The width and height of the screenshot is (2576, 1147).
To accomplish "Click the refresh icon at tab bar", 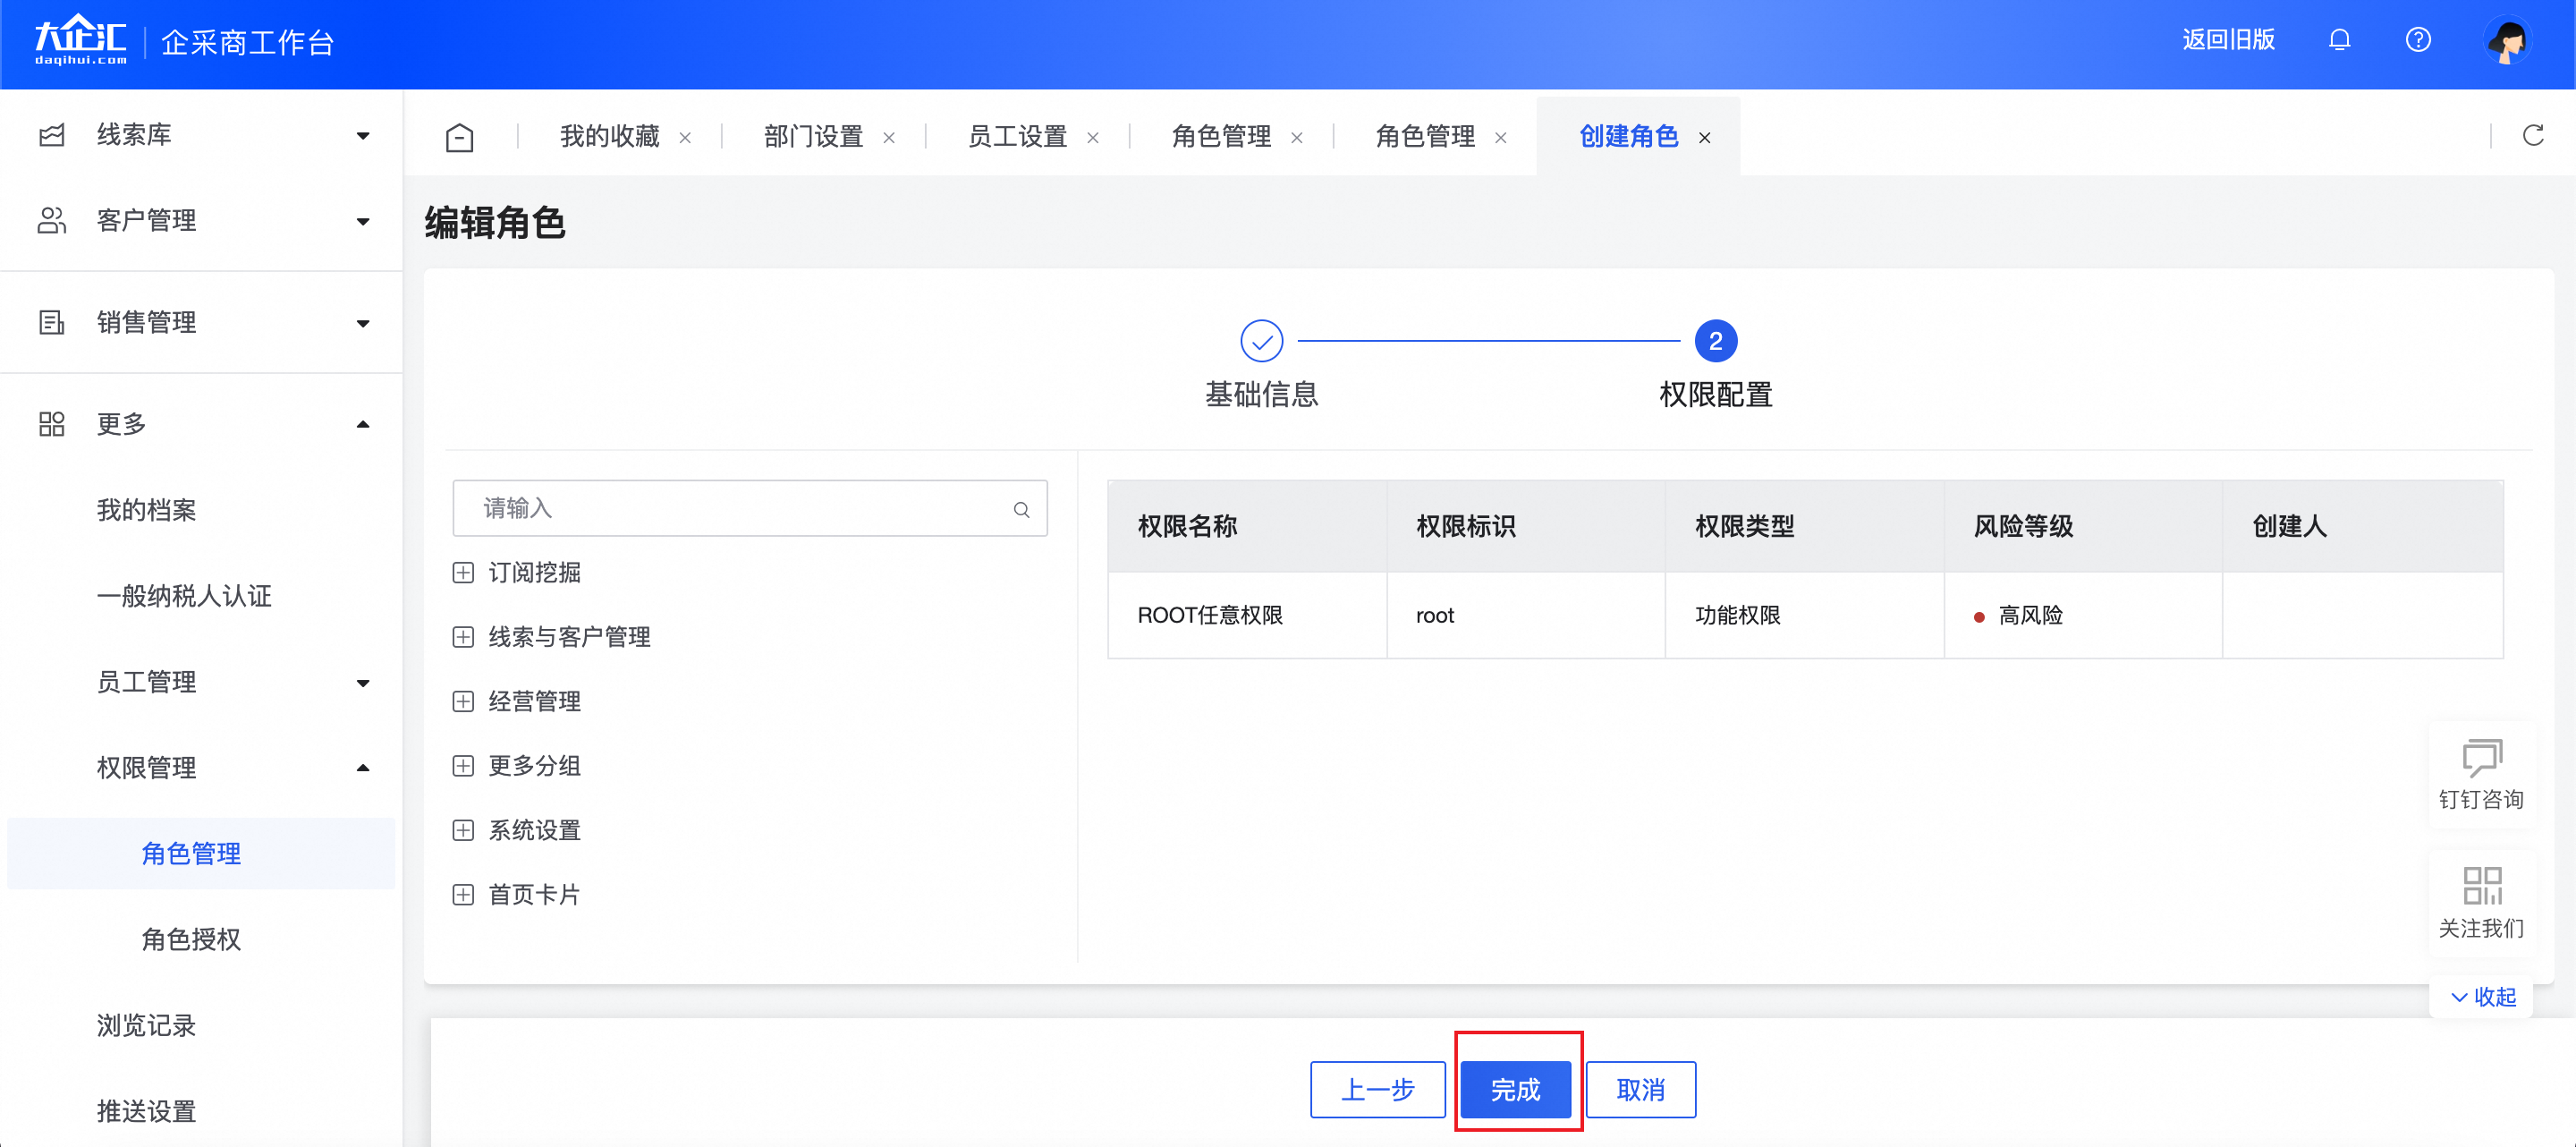I will 2532,136.
